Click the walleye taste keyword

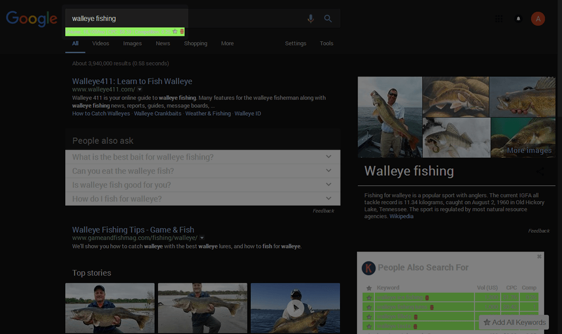(393, 327)
